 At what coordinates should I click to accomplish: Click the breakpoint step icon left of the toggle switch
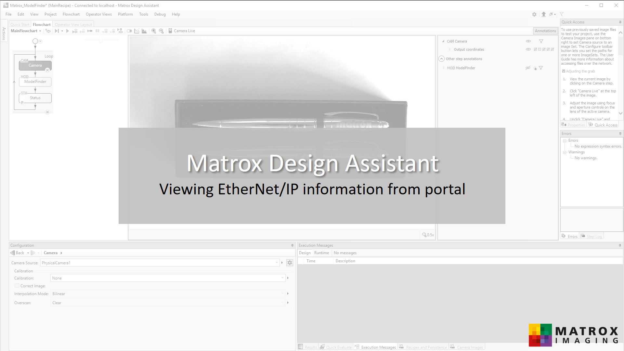coord(120,31)
